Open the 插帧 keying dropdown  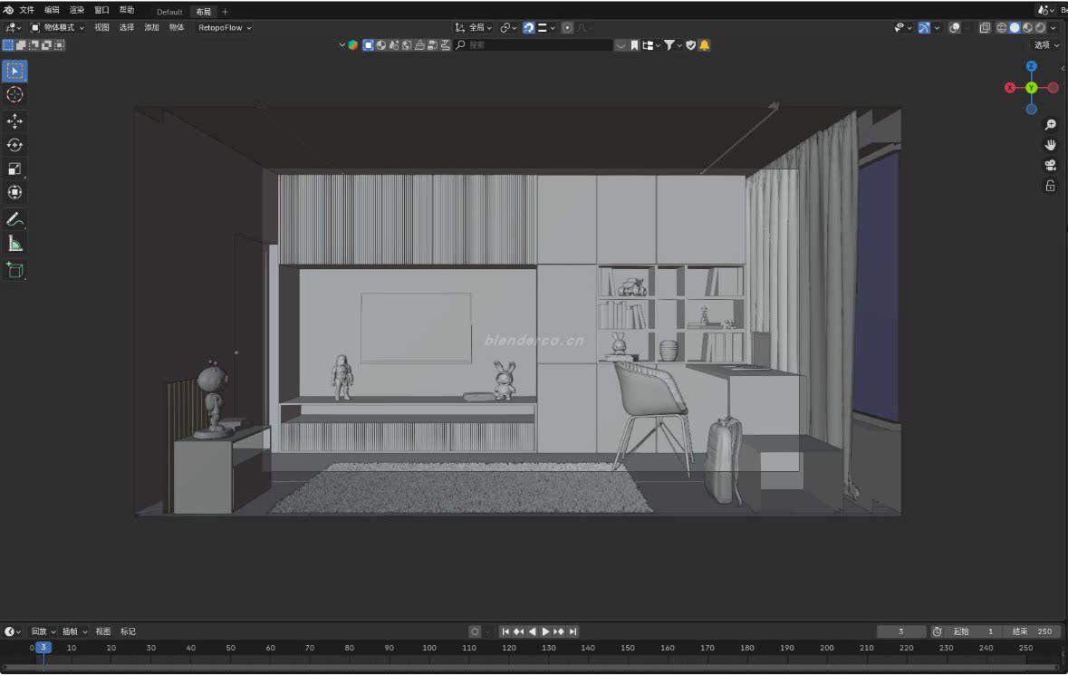click(75, 632)
